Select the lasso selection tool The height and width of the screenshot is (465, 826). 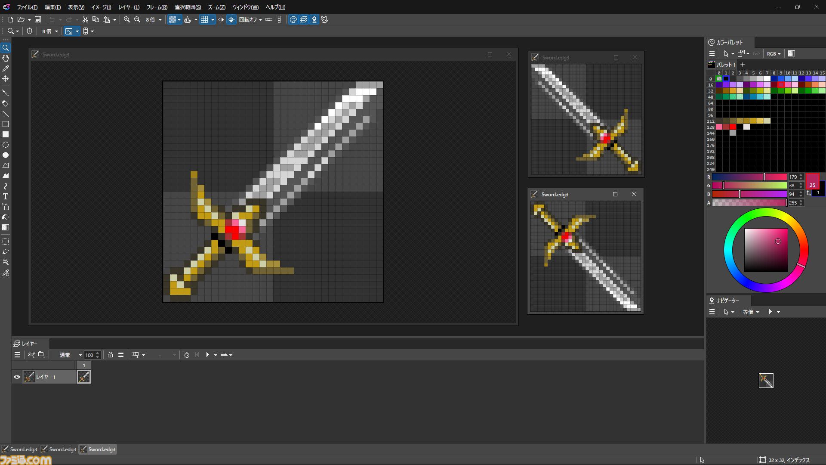point(6,252)
